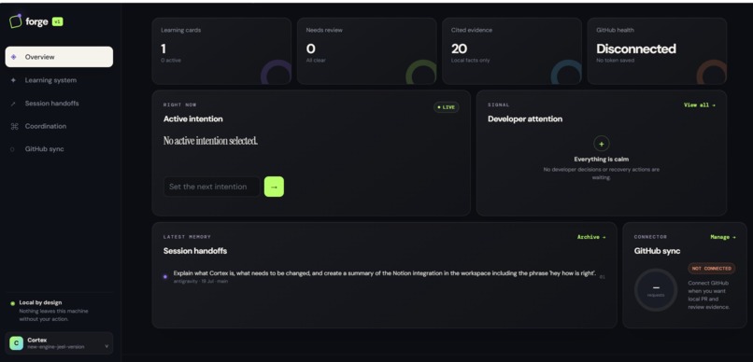Focus the Set the next intention field

coord(212,187)
